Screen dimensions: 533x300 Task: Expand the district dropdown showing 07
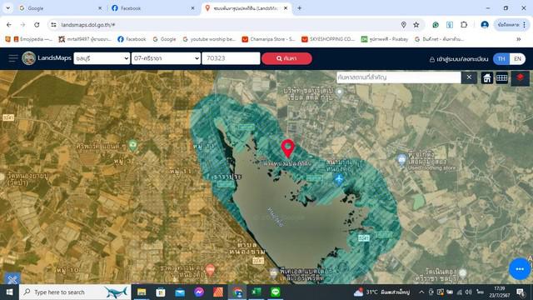(x=166, y=58)
